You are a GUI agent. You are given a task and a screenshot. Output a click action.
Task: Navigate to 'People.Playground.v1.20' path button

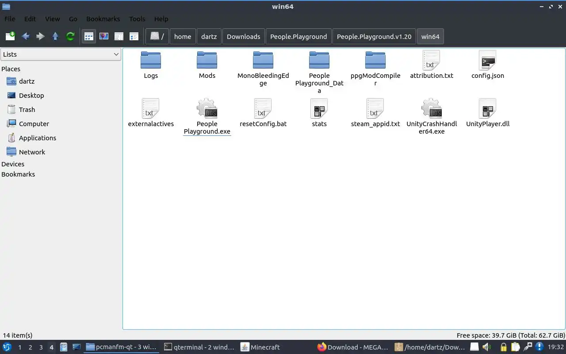pos(374,37)
